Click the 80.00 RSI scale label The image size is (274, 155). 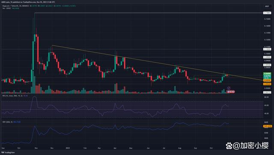click(x=266, y=97)
